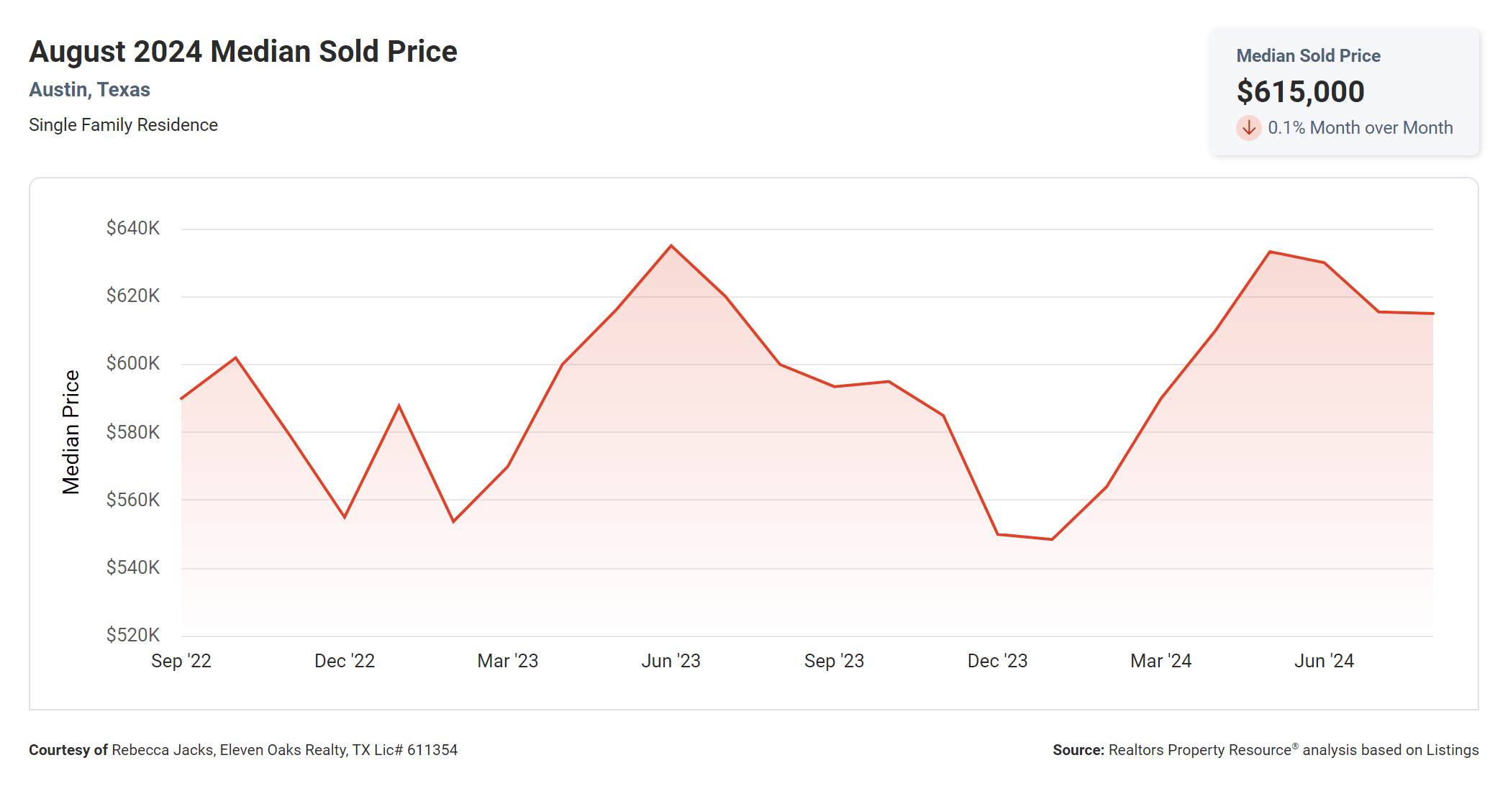Click the Single Family Residence subtitle
This screenshot has height=791, width=1508.
(123, 125)
